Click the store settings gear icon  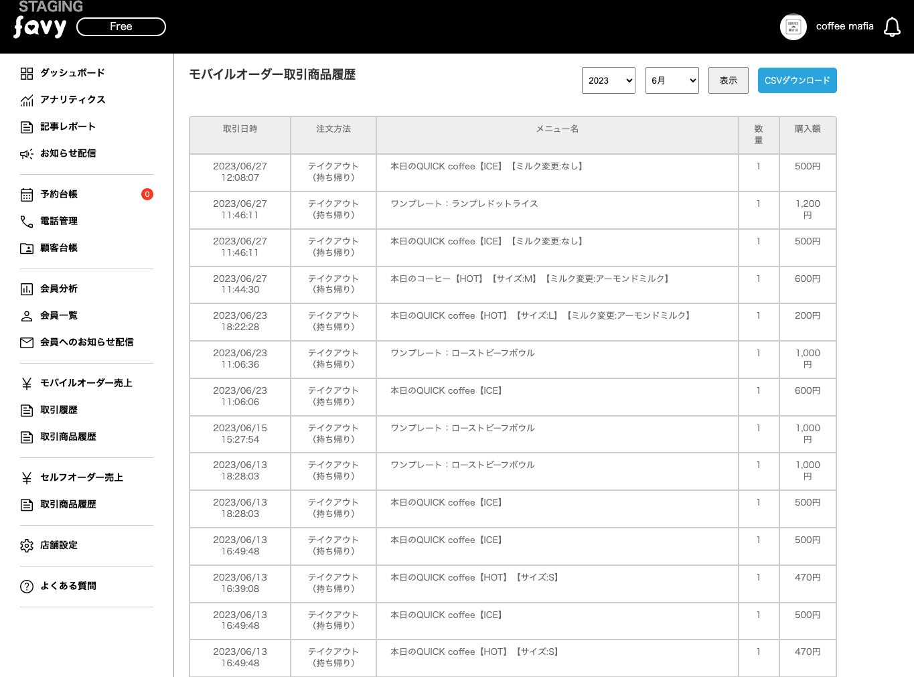coord(27,546)
